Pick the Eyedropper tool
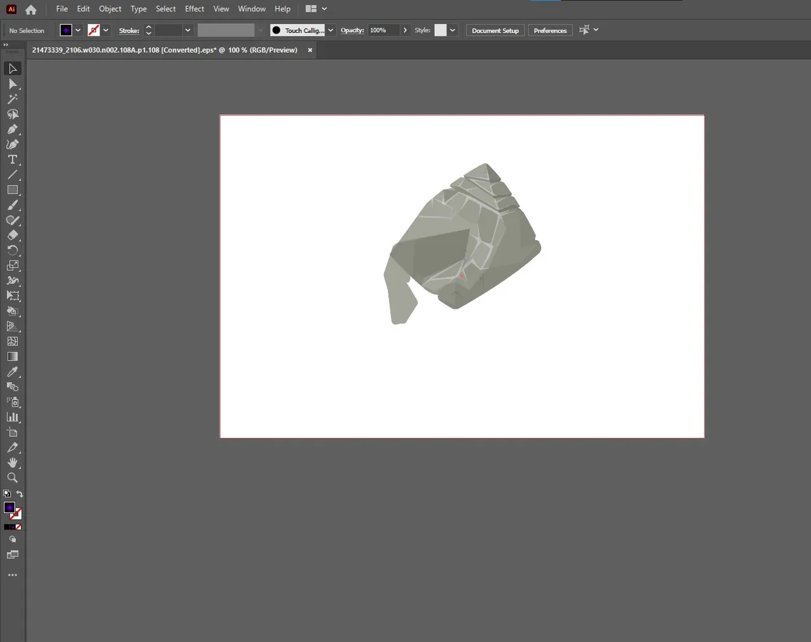The image size is (811, 642). pos(13,372)
